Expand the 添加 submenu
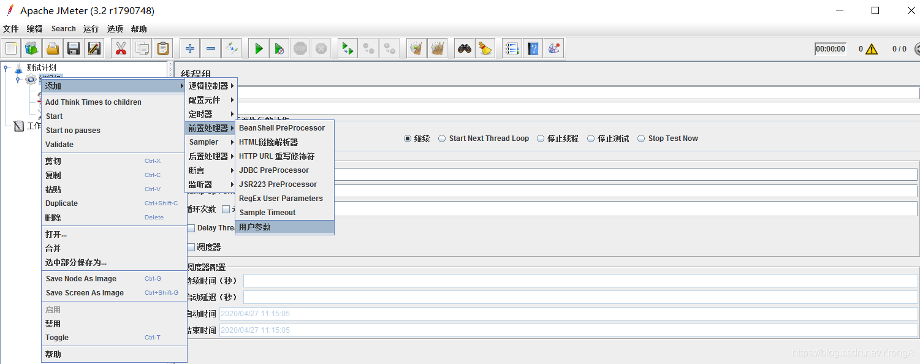Image resolution: width=920 pixels, height=364 pixels. click(x=114, y=86)
